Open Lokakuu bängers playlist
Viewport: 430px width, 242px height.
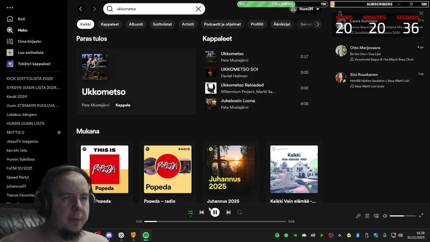(21, 115)
